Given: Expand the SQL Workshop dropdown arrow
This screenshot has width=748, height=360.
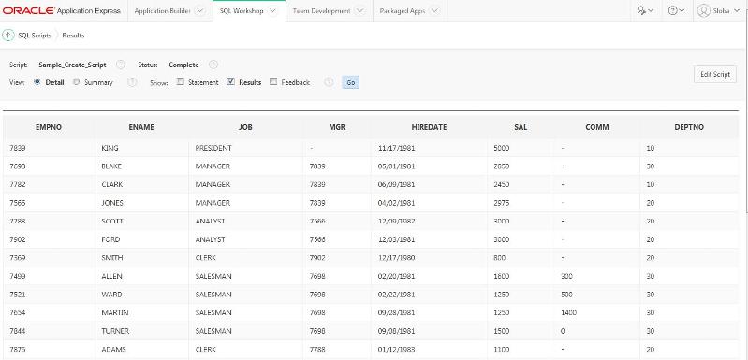Looking at the screenshot, I should 272,11.
